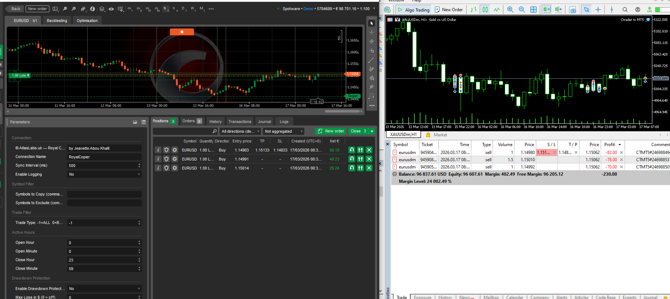Open the Orders tab

[192, 121]
